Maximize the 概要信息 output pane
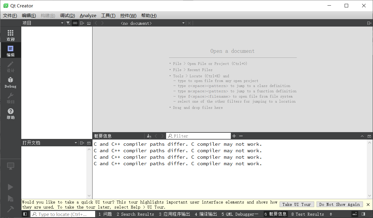This screenshot has height=218, width=373. click(362, 136)
